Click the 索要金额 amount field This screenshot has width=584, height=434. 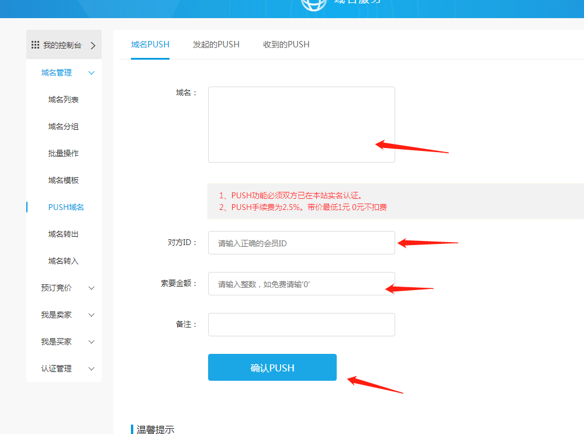(301, 284)
